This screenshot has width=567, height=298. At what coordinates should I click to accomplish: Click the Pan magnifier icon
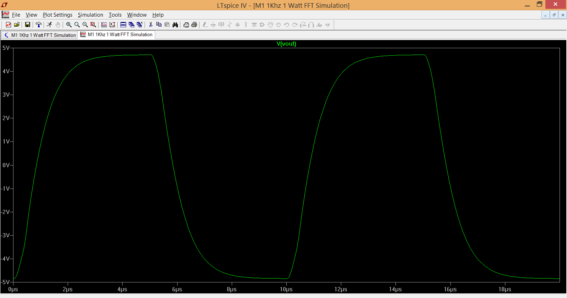pyautogui.click(x=77, y=25)
